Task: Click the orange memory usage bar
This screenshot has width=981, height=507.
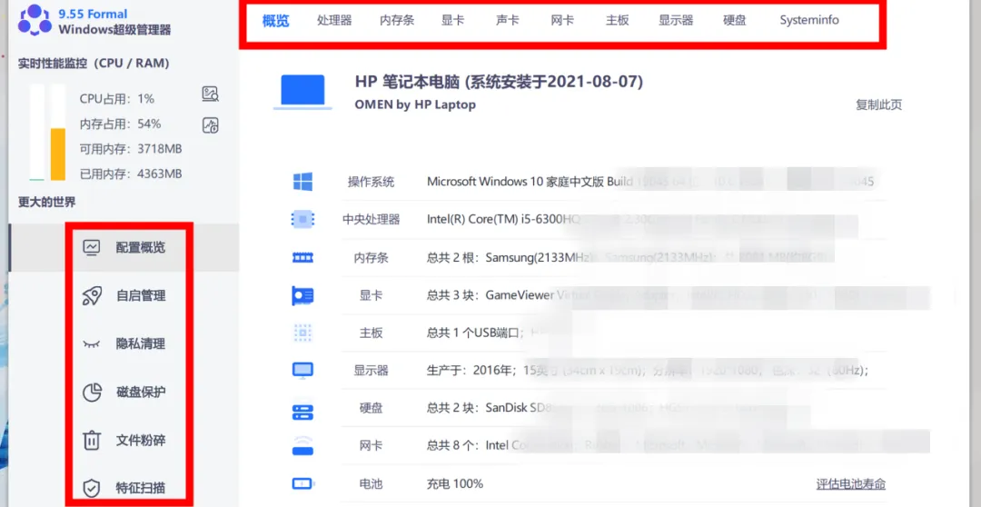Action: [x=57, y=154]
